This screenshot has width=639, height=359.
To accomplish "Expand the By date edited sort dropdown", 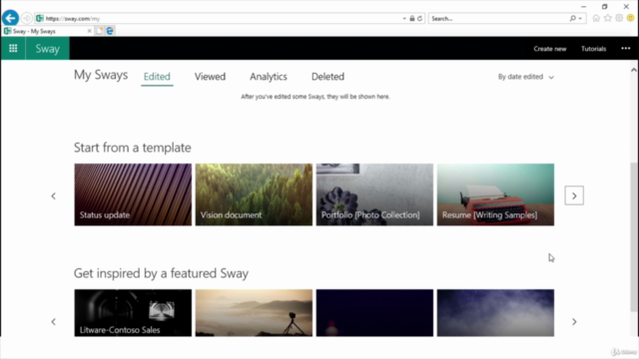I will tap(526, 77).
